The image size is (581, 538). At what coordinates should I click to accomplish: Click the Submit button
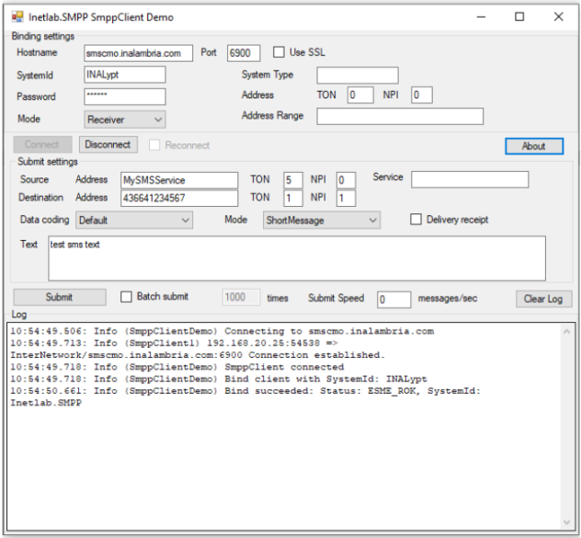pyautogui.click(x=60, y=297)
